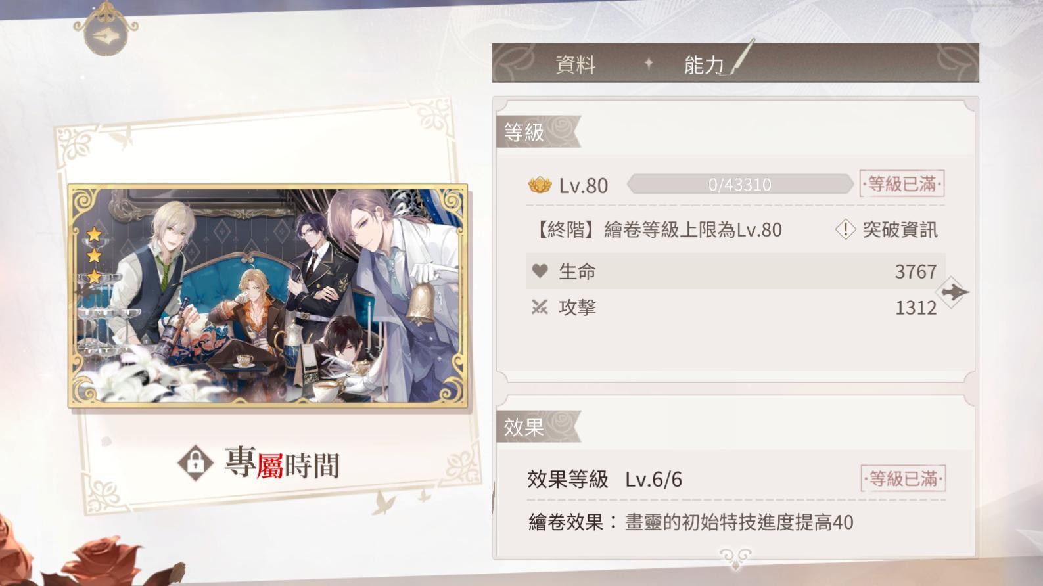
Task: Tap the 等級已滿 button in 效果 section
Action: [903, 479]
